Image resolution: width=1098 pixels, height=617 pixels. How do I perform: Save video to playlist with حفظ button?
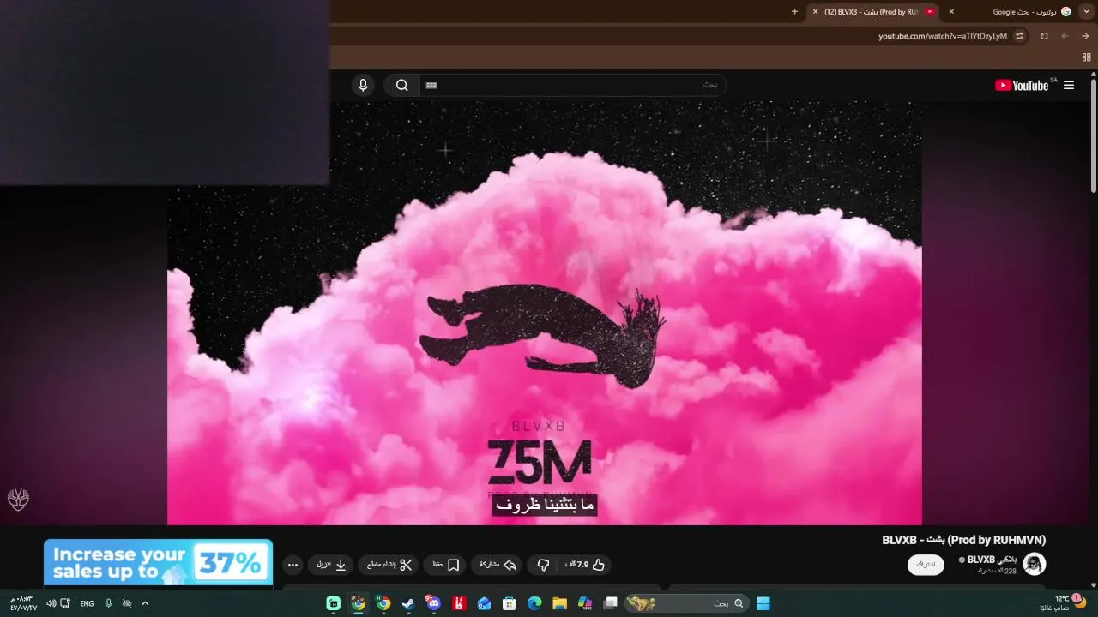446,565
